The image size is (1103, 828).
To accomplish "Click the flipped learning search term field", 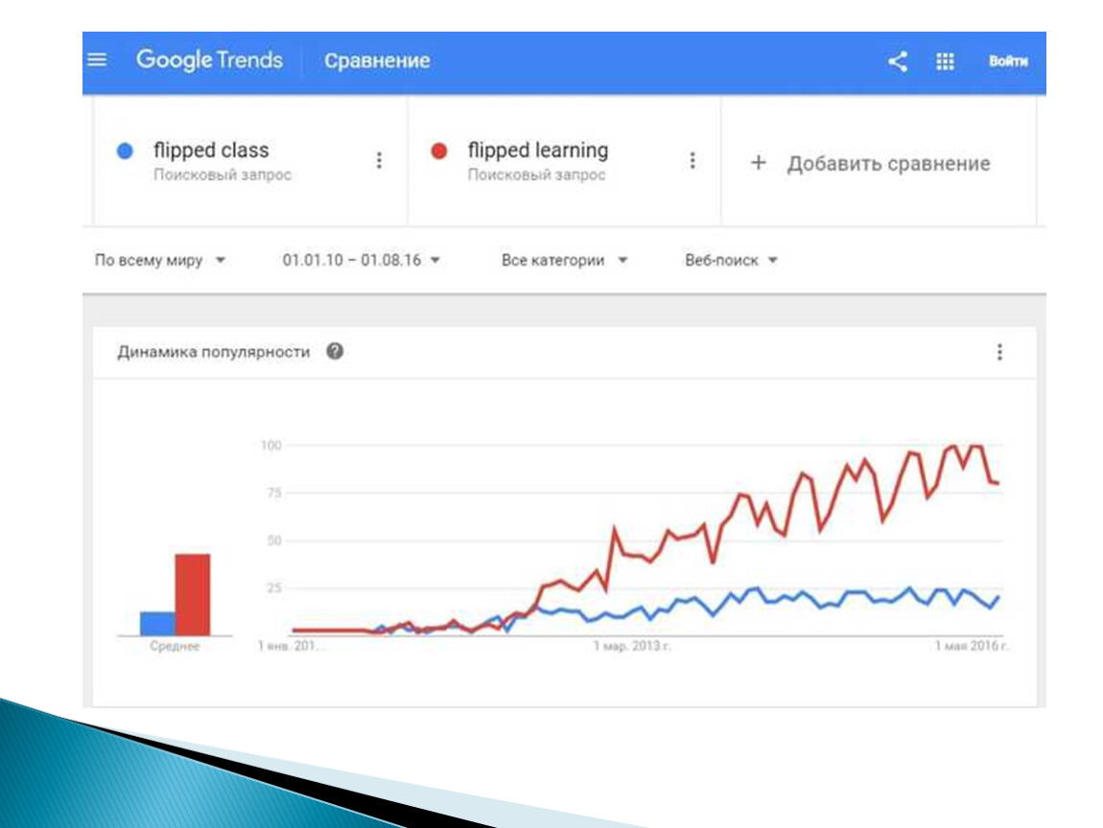I will click(564, 162).
